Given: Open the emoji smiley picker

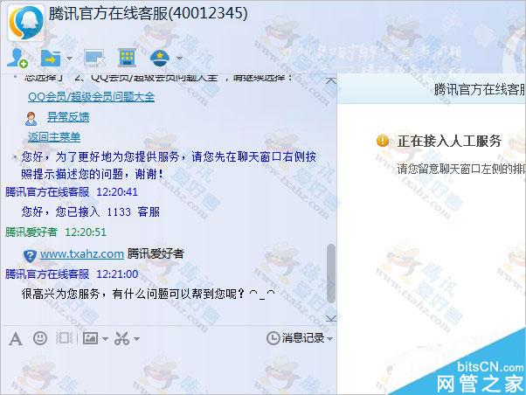Looking at the screenshot, I should point(40,338).
